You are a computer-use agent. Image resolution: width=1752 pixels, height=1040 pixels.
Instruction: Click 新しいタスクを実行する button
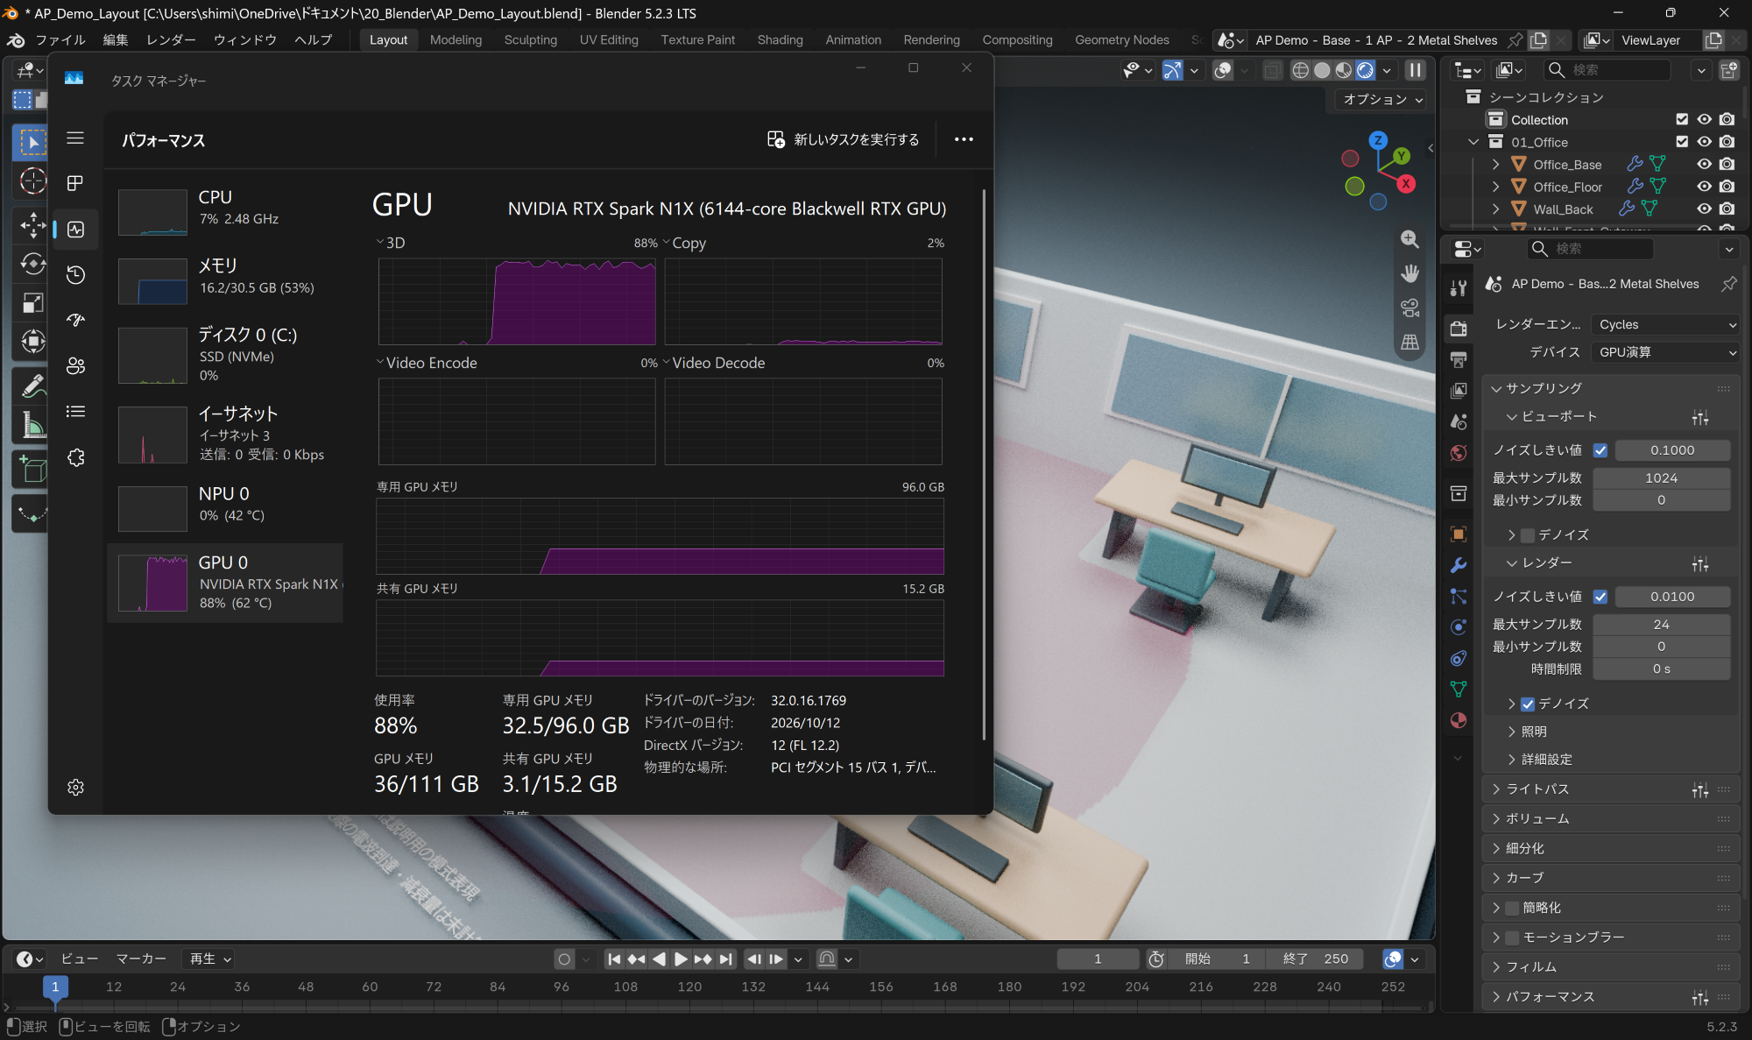844,139
